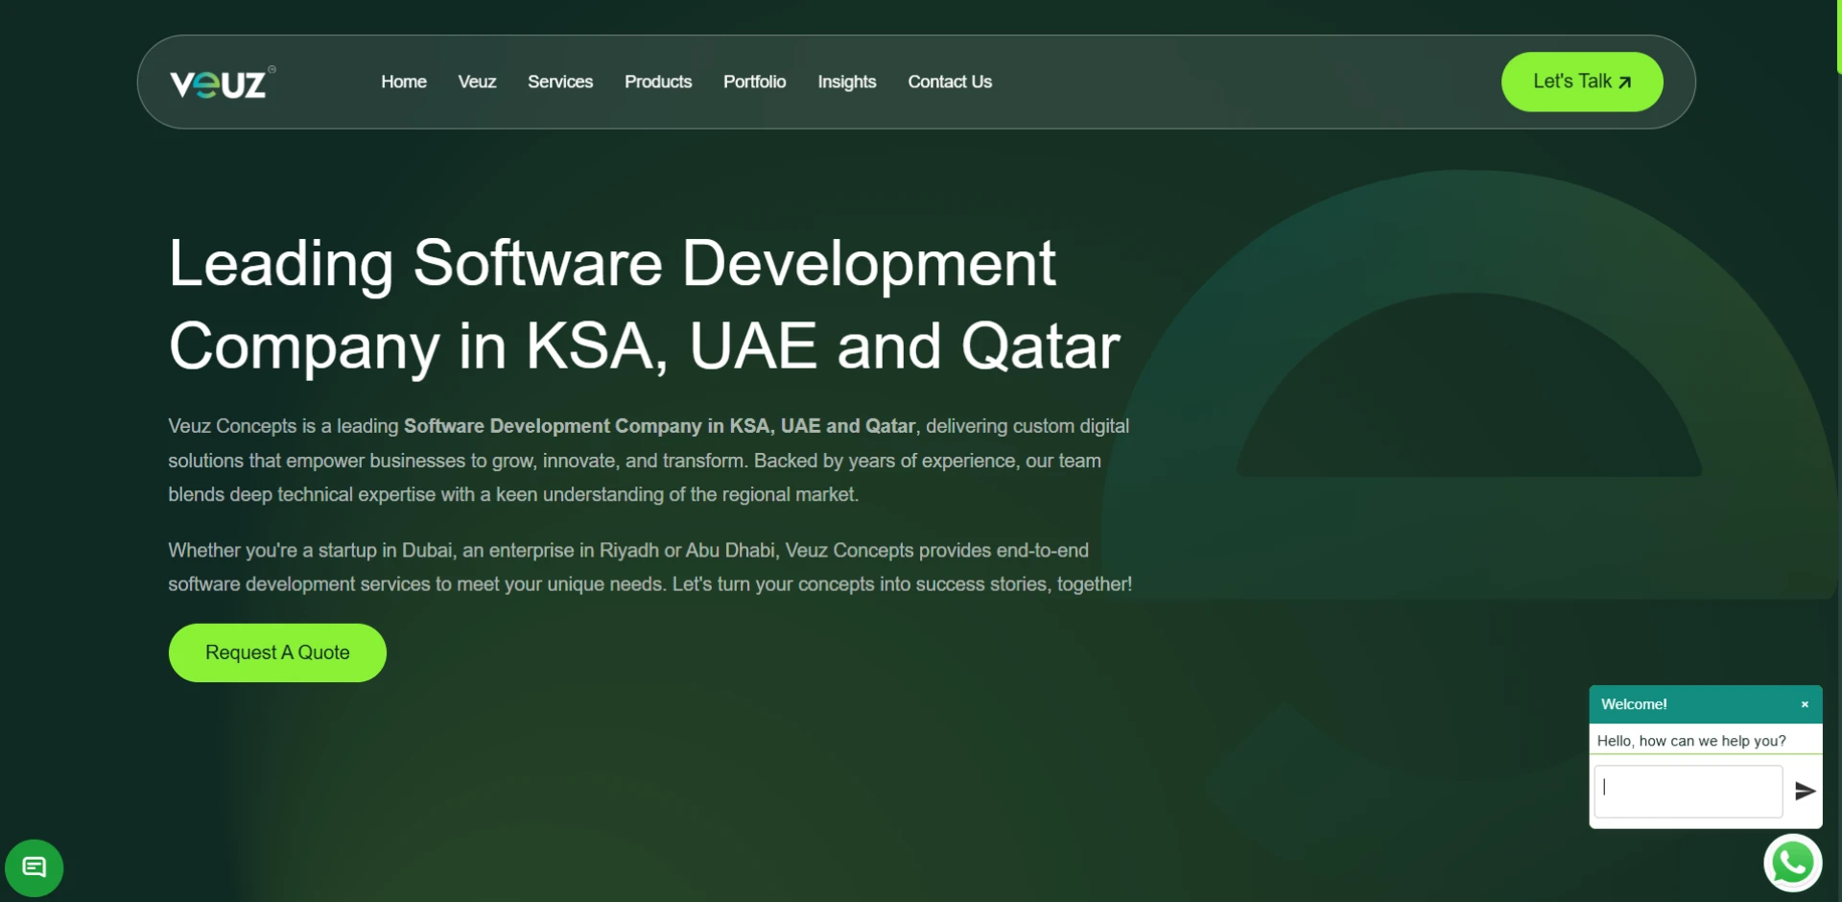Open the Products menu

pos(658,83)
